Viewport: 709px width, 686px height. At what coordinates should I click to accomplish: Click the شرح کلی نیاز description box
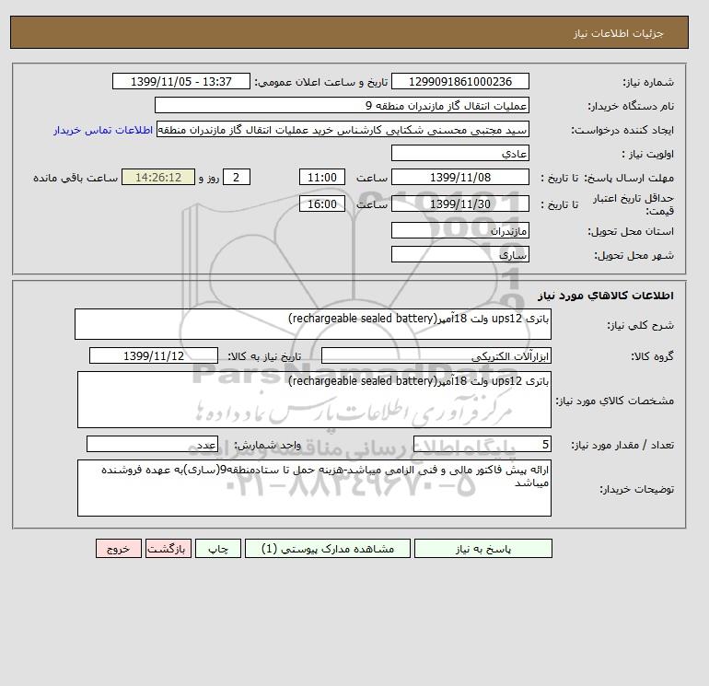coord(313,324)
